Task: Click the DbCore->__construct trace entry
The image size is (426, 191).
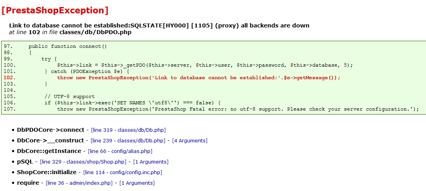Action: click(50, 141)
